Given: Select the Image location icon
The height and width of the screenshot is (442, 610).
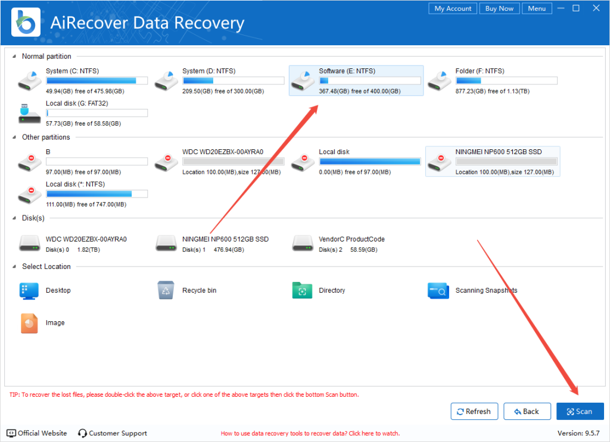Looking at the screenshot, I should [30, 323].
